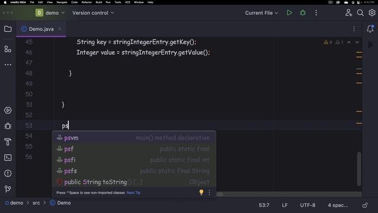Open the Build menu
378x213 pixels.
point(99,2)
